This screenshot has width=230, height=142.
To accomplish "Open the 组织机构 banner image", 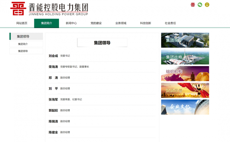I will point(185,74).
